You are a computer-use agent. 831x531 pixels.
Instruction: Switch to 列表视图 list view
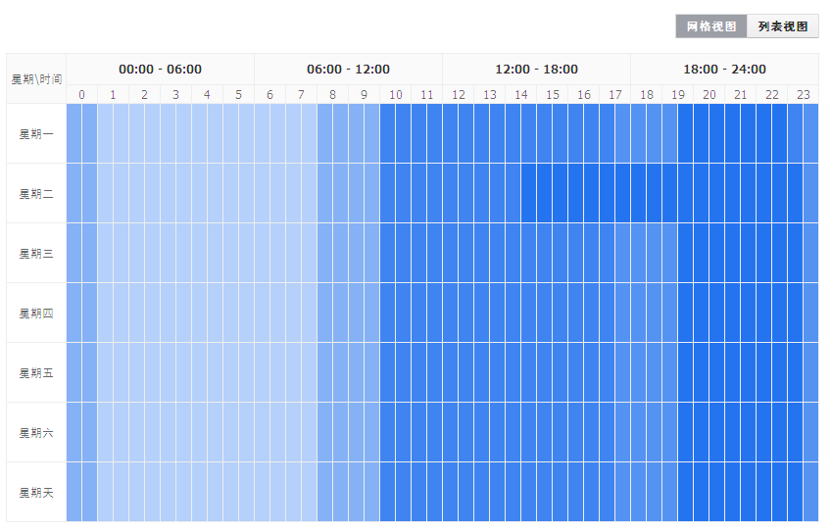point(783,26)
